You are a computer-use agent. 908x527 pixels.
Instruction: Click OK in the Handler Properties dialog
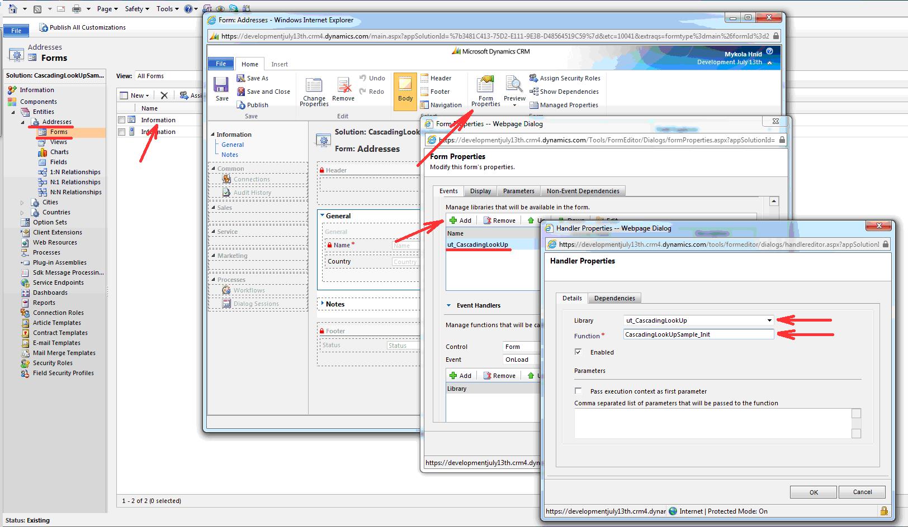812,492
